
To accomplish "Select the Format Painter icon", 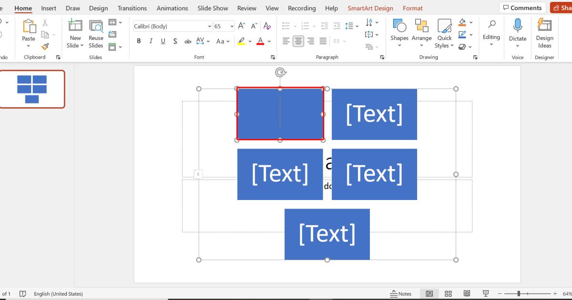I will [x=45, y=46].
